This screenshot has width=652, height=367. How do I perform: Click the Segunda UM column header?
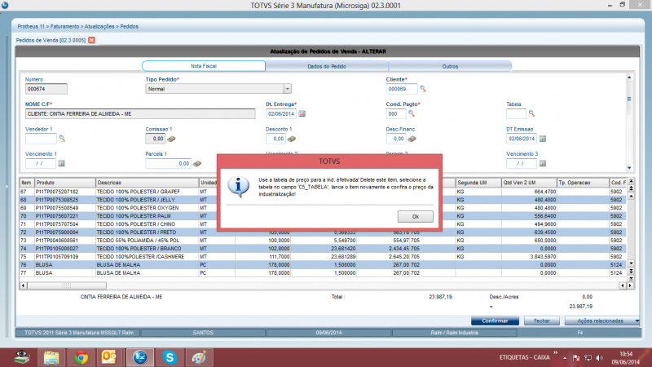(478, 183)
